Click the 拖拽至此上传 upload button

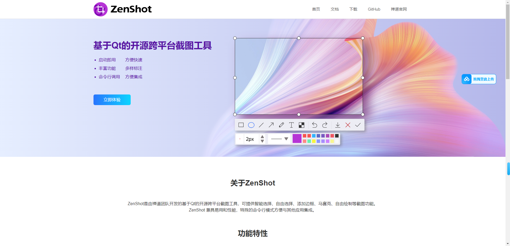click(x=479, y=79)
